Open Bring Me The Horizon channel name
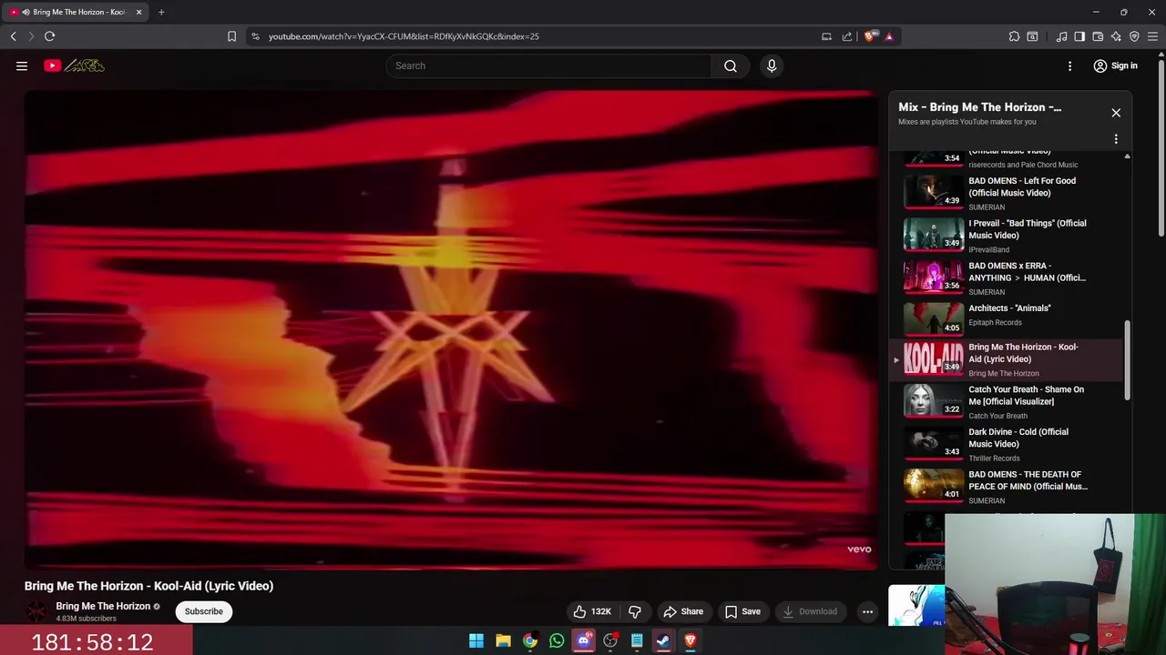 [103, 606]
